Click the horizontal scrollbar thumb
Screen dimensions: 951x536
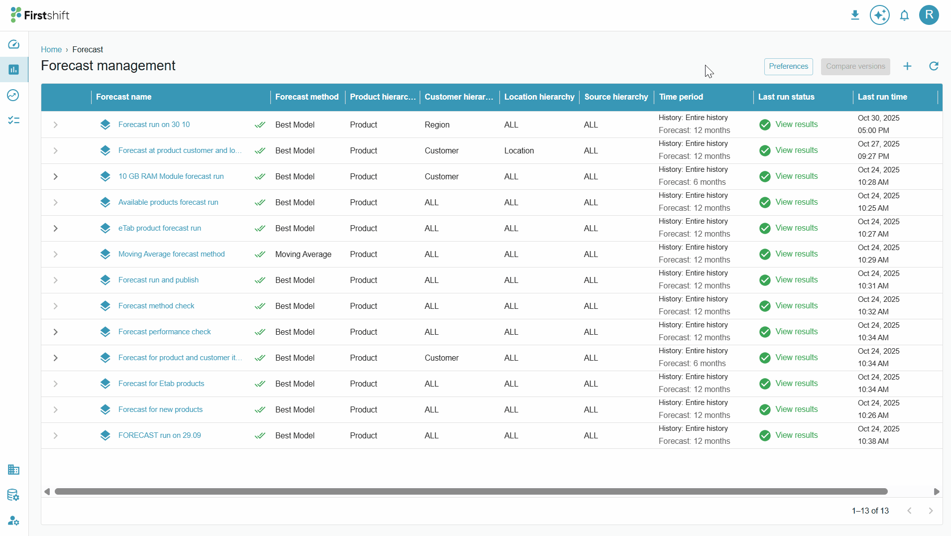click(x=471, y=492)
